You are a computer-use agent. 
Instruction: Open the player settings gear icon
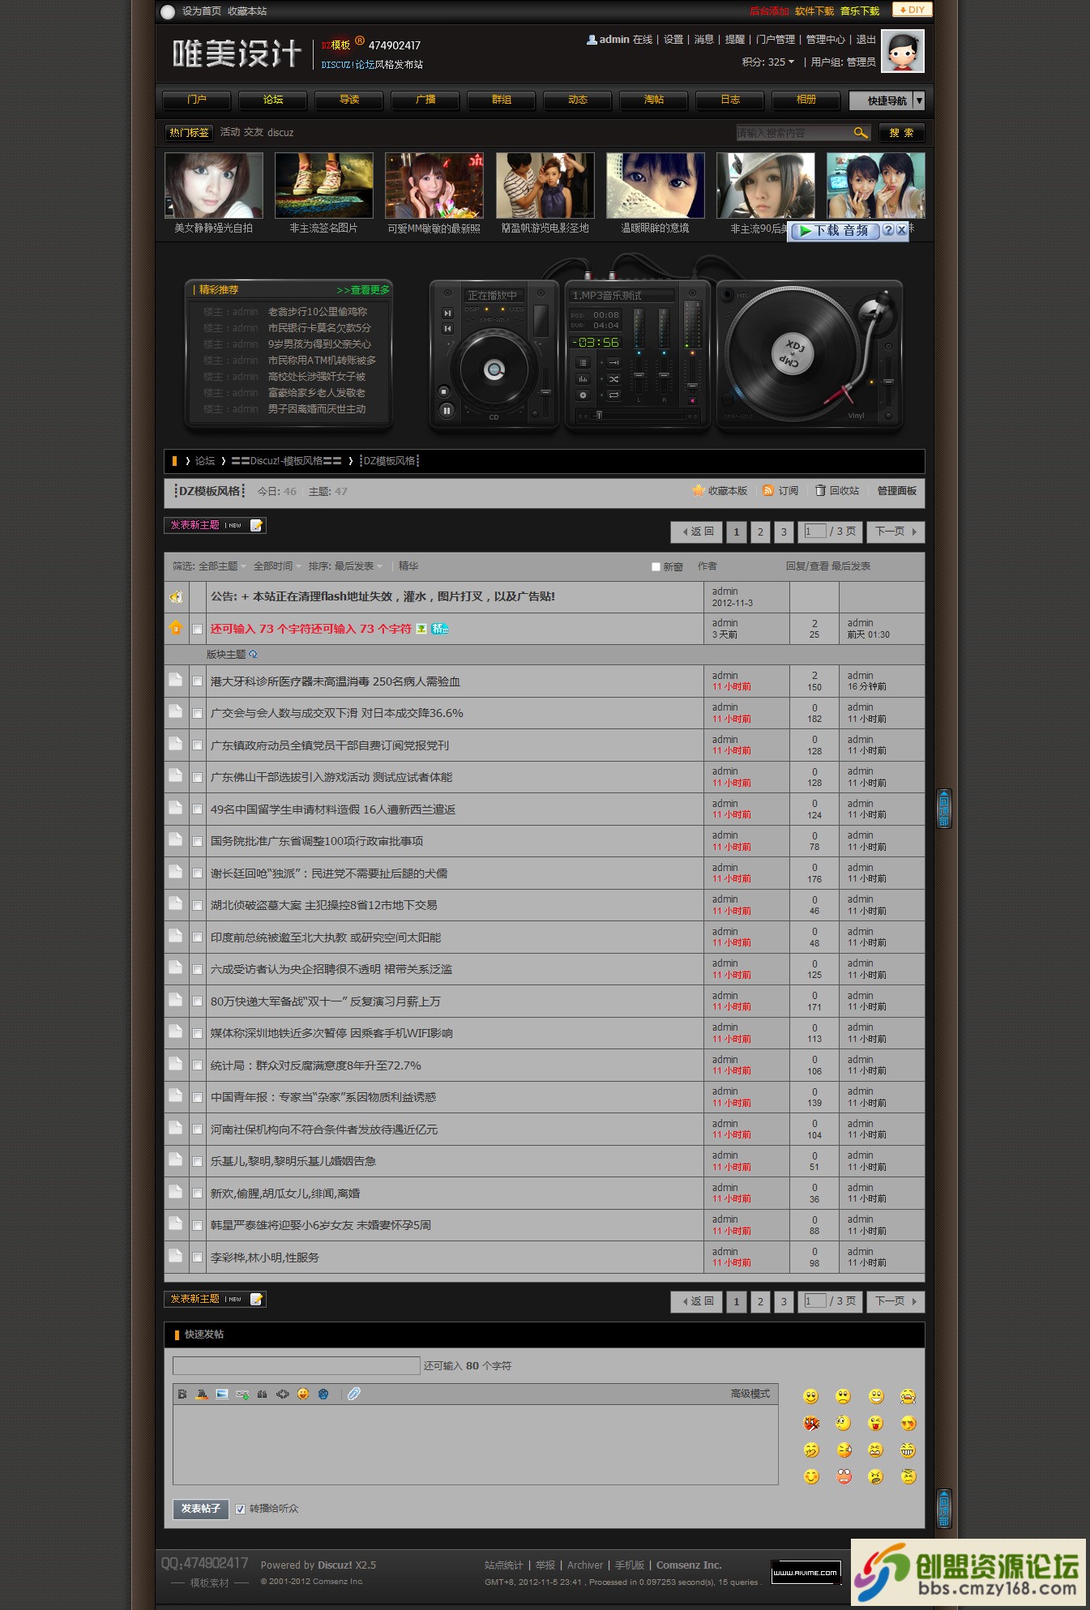pyautogui.click(x=583, y=395)
